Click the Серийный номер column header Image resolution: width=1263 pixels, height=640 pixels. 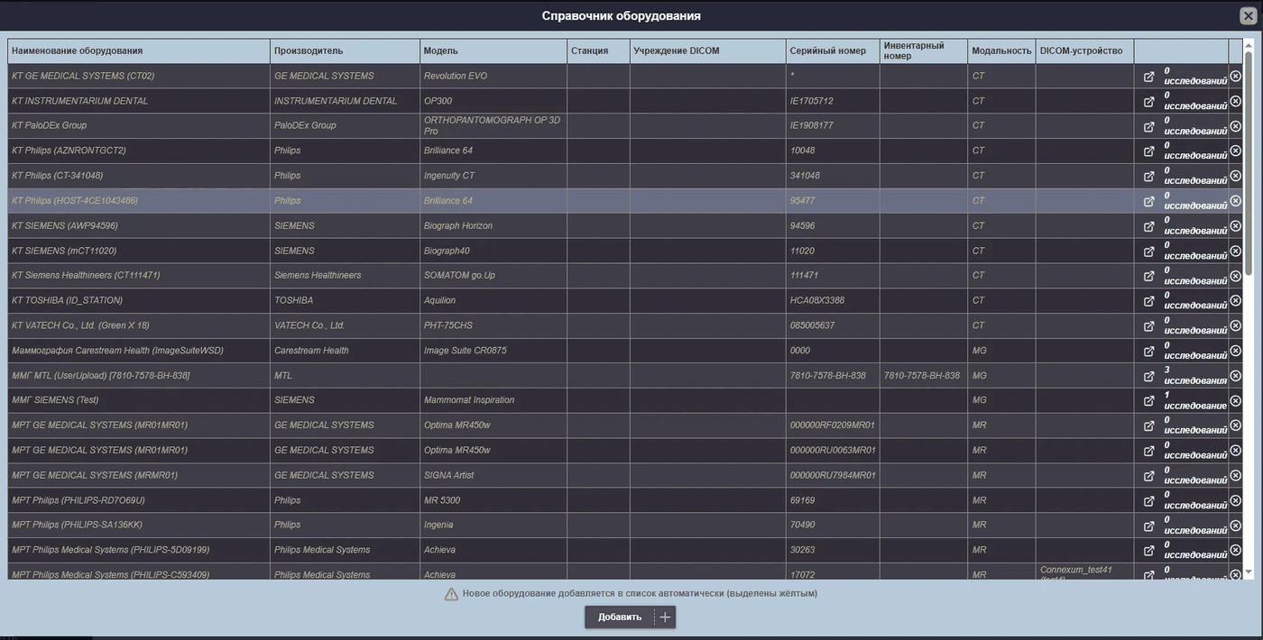tap(833, 50)
